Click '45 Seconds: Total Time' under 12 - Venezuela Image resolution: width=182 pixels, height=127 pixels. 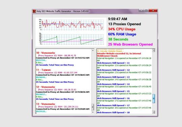coord(55,99)
